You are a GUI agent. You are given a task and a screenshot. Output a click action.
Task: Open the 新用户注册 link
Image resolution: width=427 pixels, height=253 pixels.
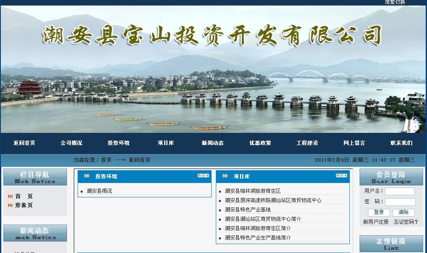click(376, 222)
